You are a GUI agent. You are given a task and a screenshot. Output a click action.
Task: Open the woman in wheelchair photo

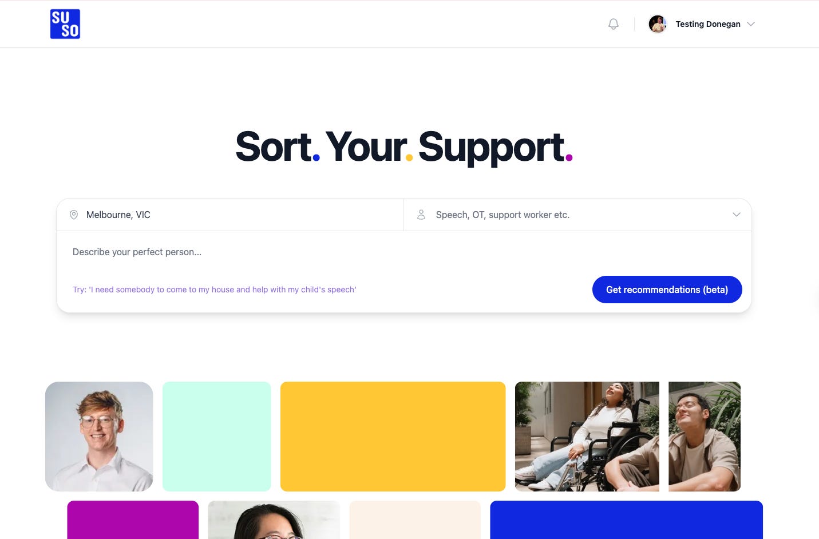pos(587,437)
